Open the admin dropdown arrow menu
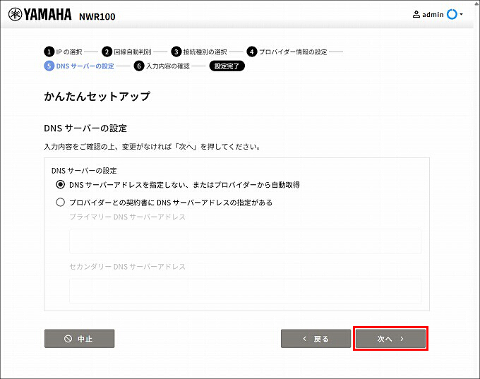The height and width of the screenshot is (379, 480). (x=461, y=14)
